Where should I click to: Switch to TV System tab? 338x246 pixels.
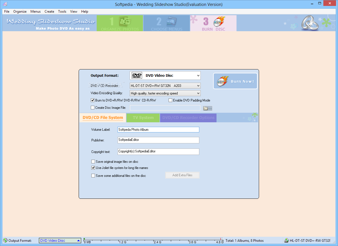coord(143,118)
